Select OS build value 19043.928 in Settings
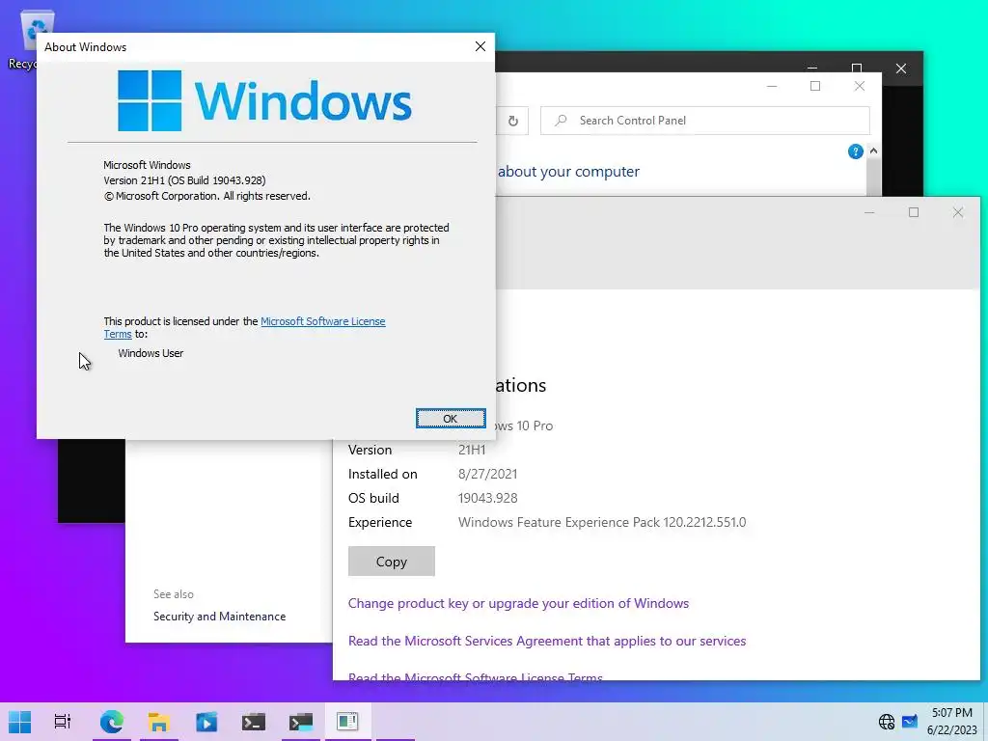The height and width of the screenshot is (741, 988). (x=487, y=498)
